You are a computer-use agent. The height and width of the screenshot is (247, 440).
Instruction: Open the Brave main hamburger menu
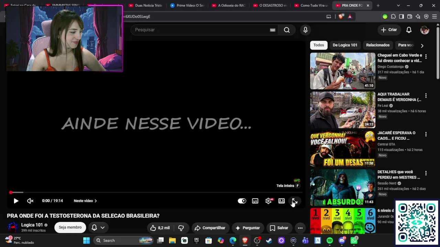(x=434, y=16)
